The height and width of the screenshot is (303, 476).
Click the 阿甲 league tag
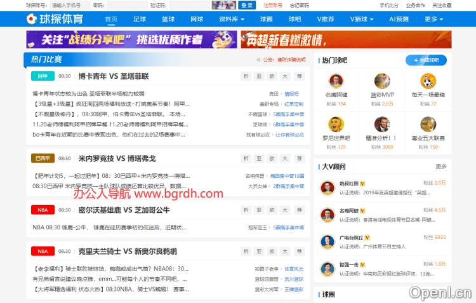(x=43, y=76)
